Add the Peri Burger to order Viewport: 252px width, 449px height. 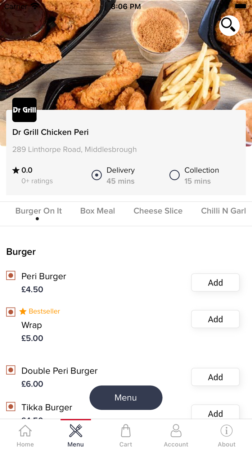(215, 282)
